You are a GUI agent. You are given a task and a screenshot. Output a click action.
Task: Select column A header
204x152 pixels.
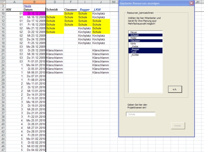click(x=14, y=2)
